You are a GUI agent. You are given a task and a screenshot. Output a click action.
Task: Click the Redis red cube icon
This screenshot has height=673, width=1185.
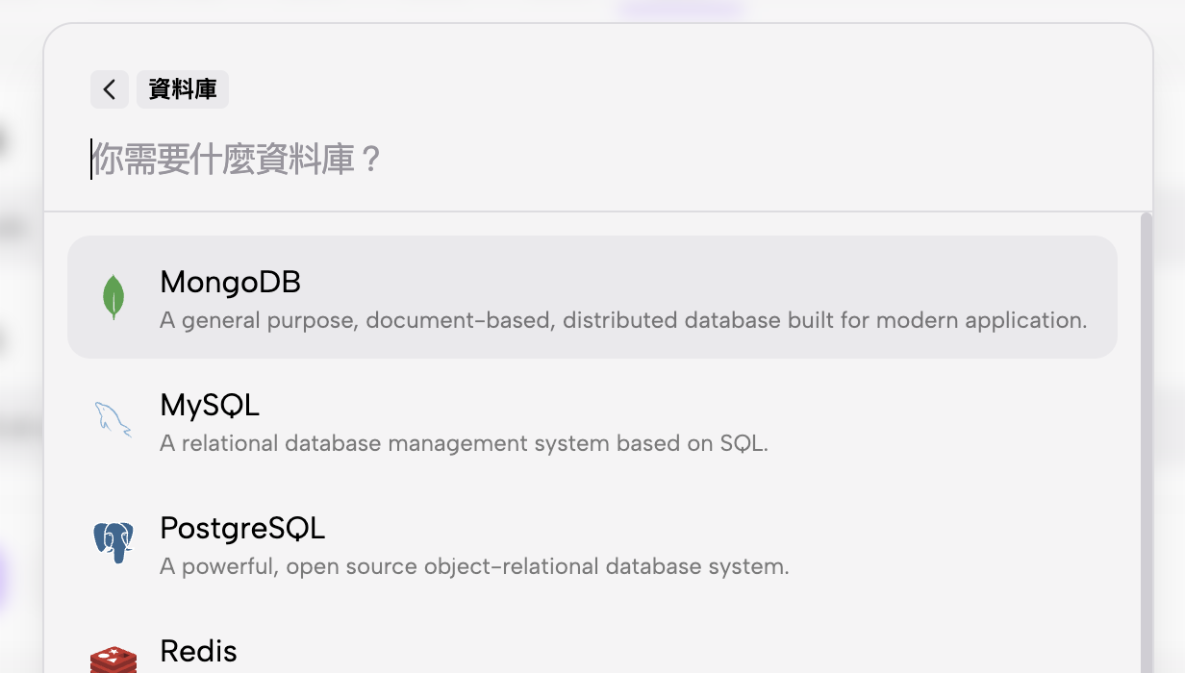113,658
